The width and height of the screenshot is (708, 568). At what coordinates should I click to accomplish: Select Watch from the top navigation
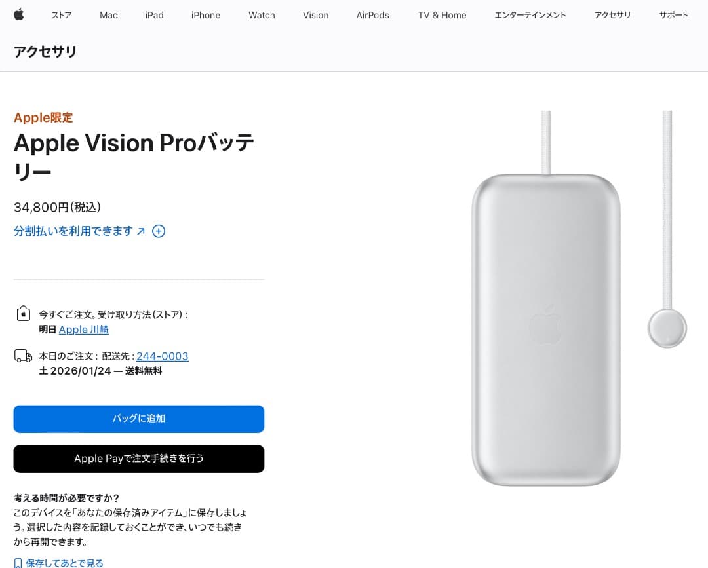tap(262, 15)
